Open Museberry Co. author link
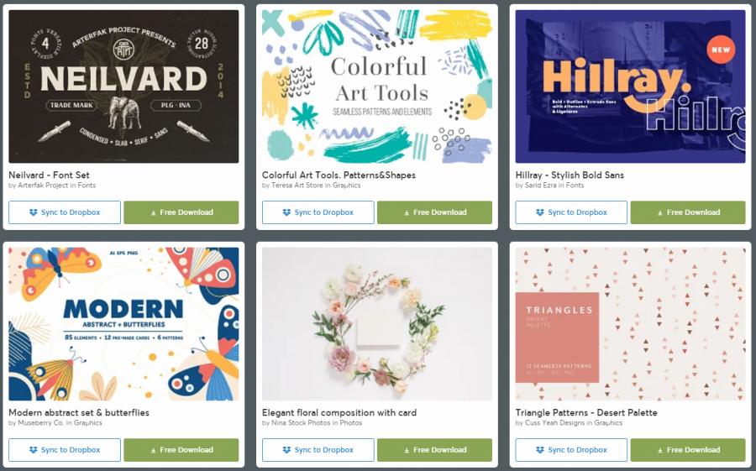This screenshot has height=471, width=756. click(40, 423)
